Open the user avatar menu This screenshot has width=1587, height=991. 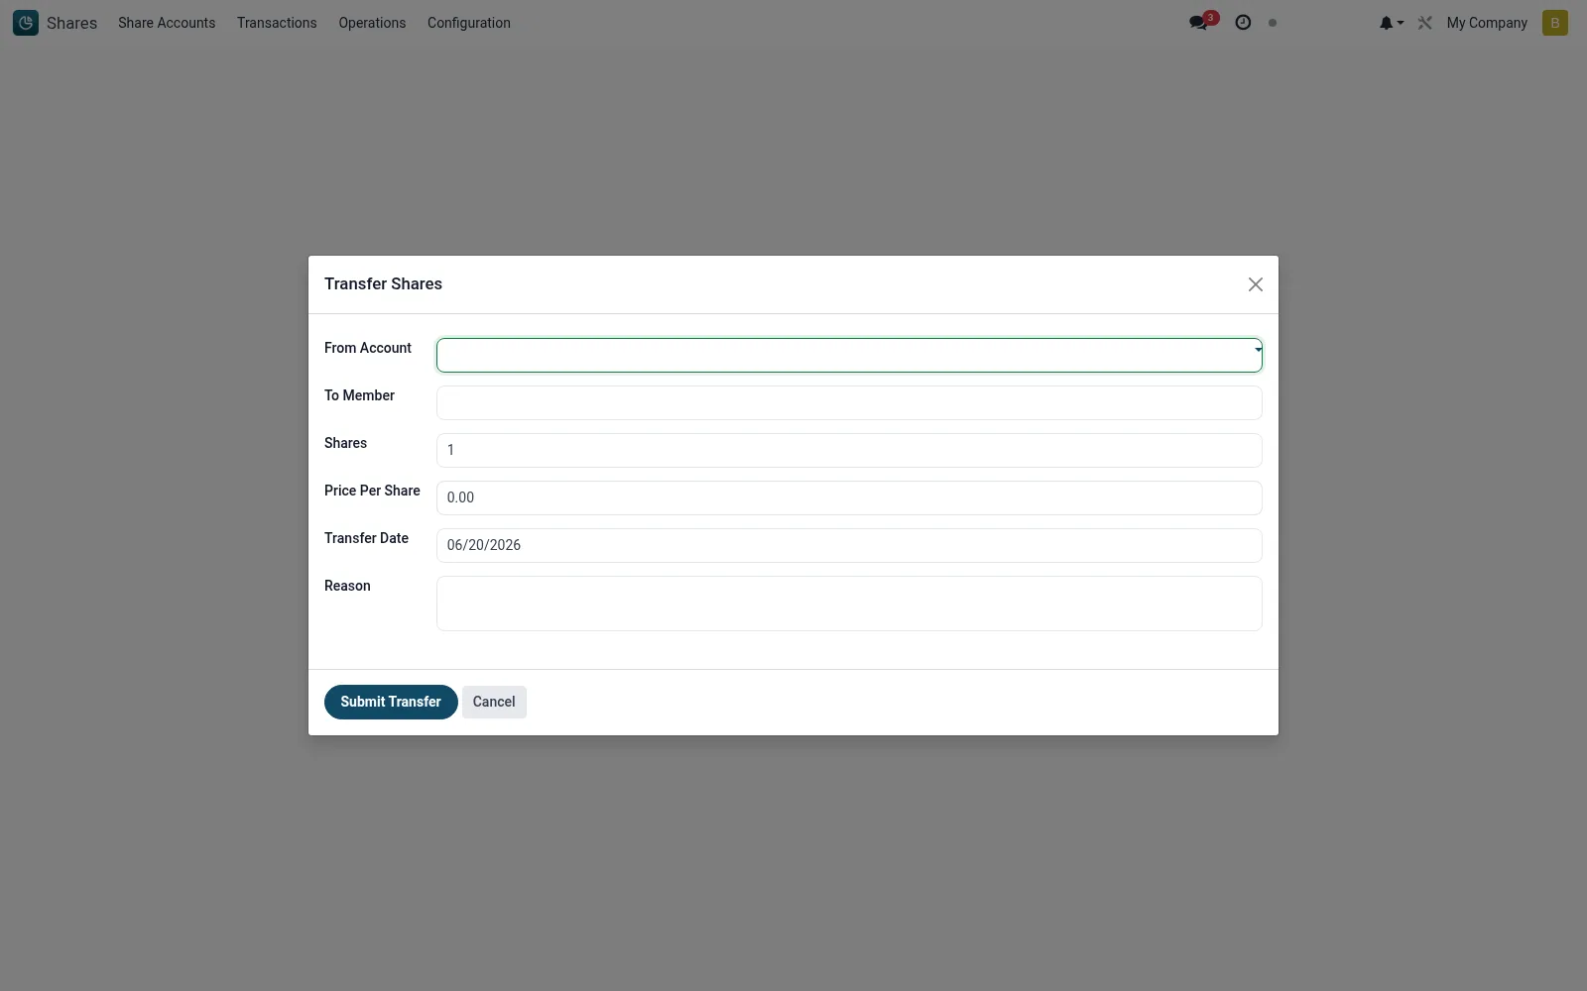pyautogui.click(x=1555, y=23)
